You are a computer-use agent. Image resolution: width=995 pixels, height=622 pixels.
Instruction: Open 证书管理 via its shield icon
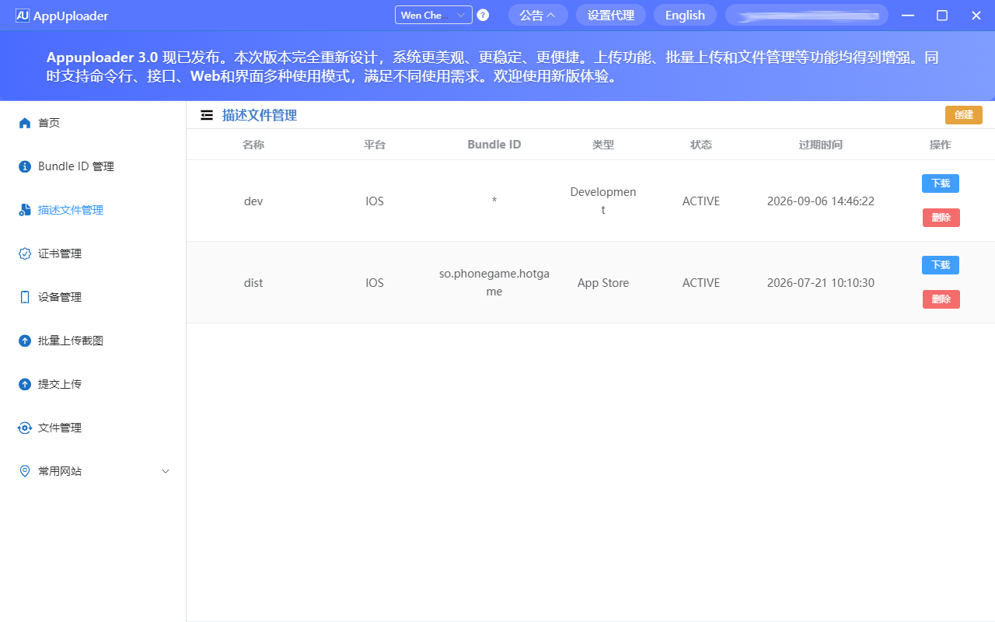(24, 253)
